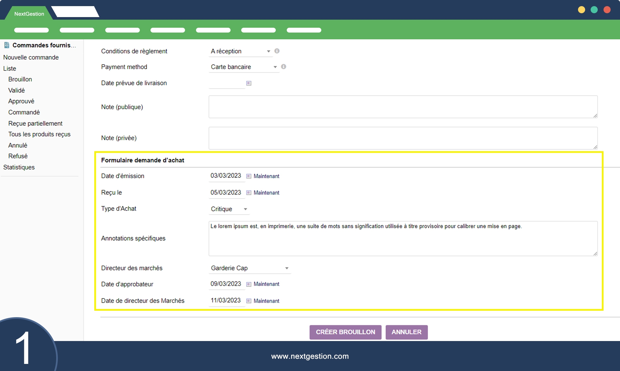Open Brouillon list in sidebar
This screenshot has width=620, height=371.
20,79
